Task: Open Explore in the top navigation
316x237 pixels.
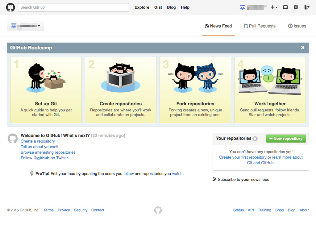Action: tap(142, 7)
